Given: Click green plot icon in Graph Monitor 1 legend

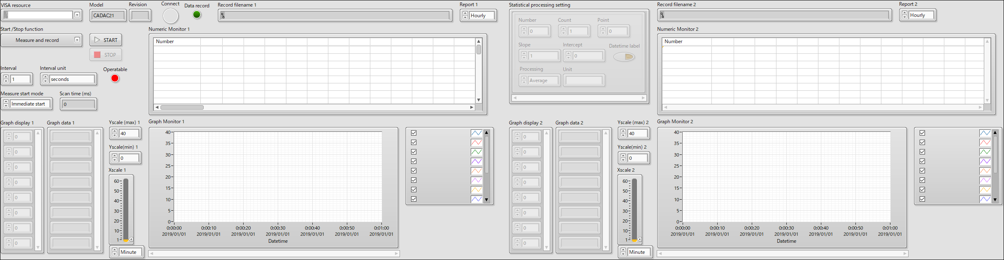Looking at the screenshot, I should 476,152.
